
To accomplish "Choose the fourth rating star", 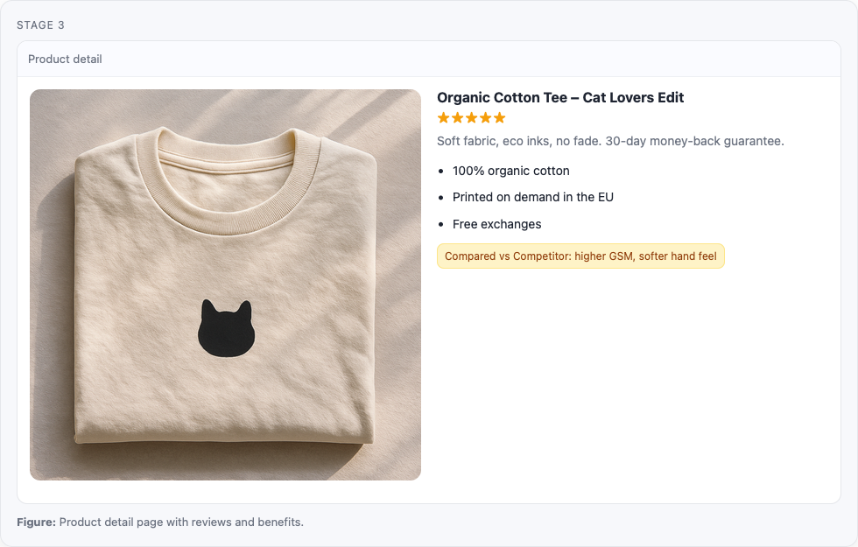I will [485, 118].
